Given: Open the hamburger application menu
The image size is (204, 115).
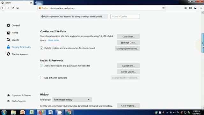Looking at the screenshot, I should coord(201,8).
